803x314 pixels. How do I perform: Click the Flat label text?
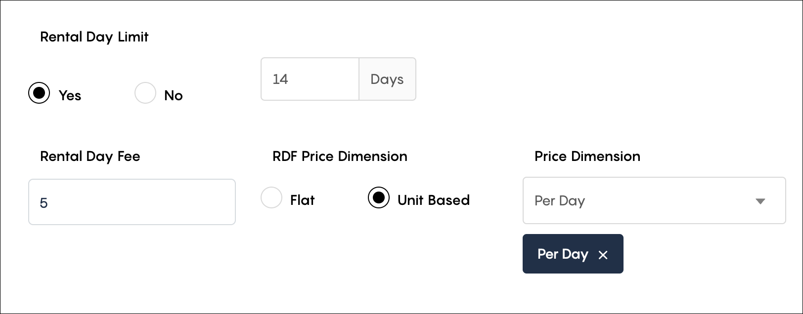click(303, 200)
